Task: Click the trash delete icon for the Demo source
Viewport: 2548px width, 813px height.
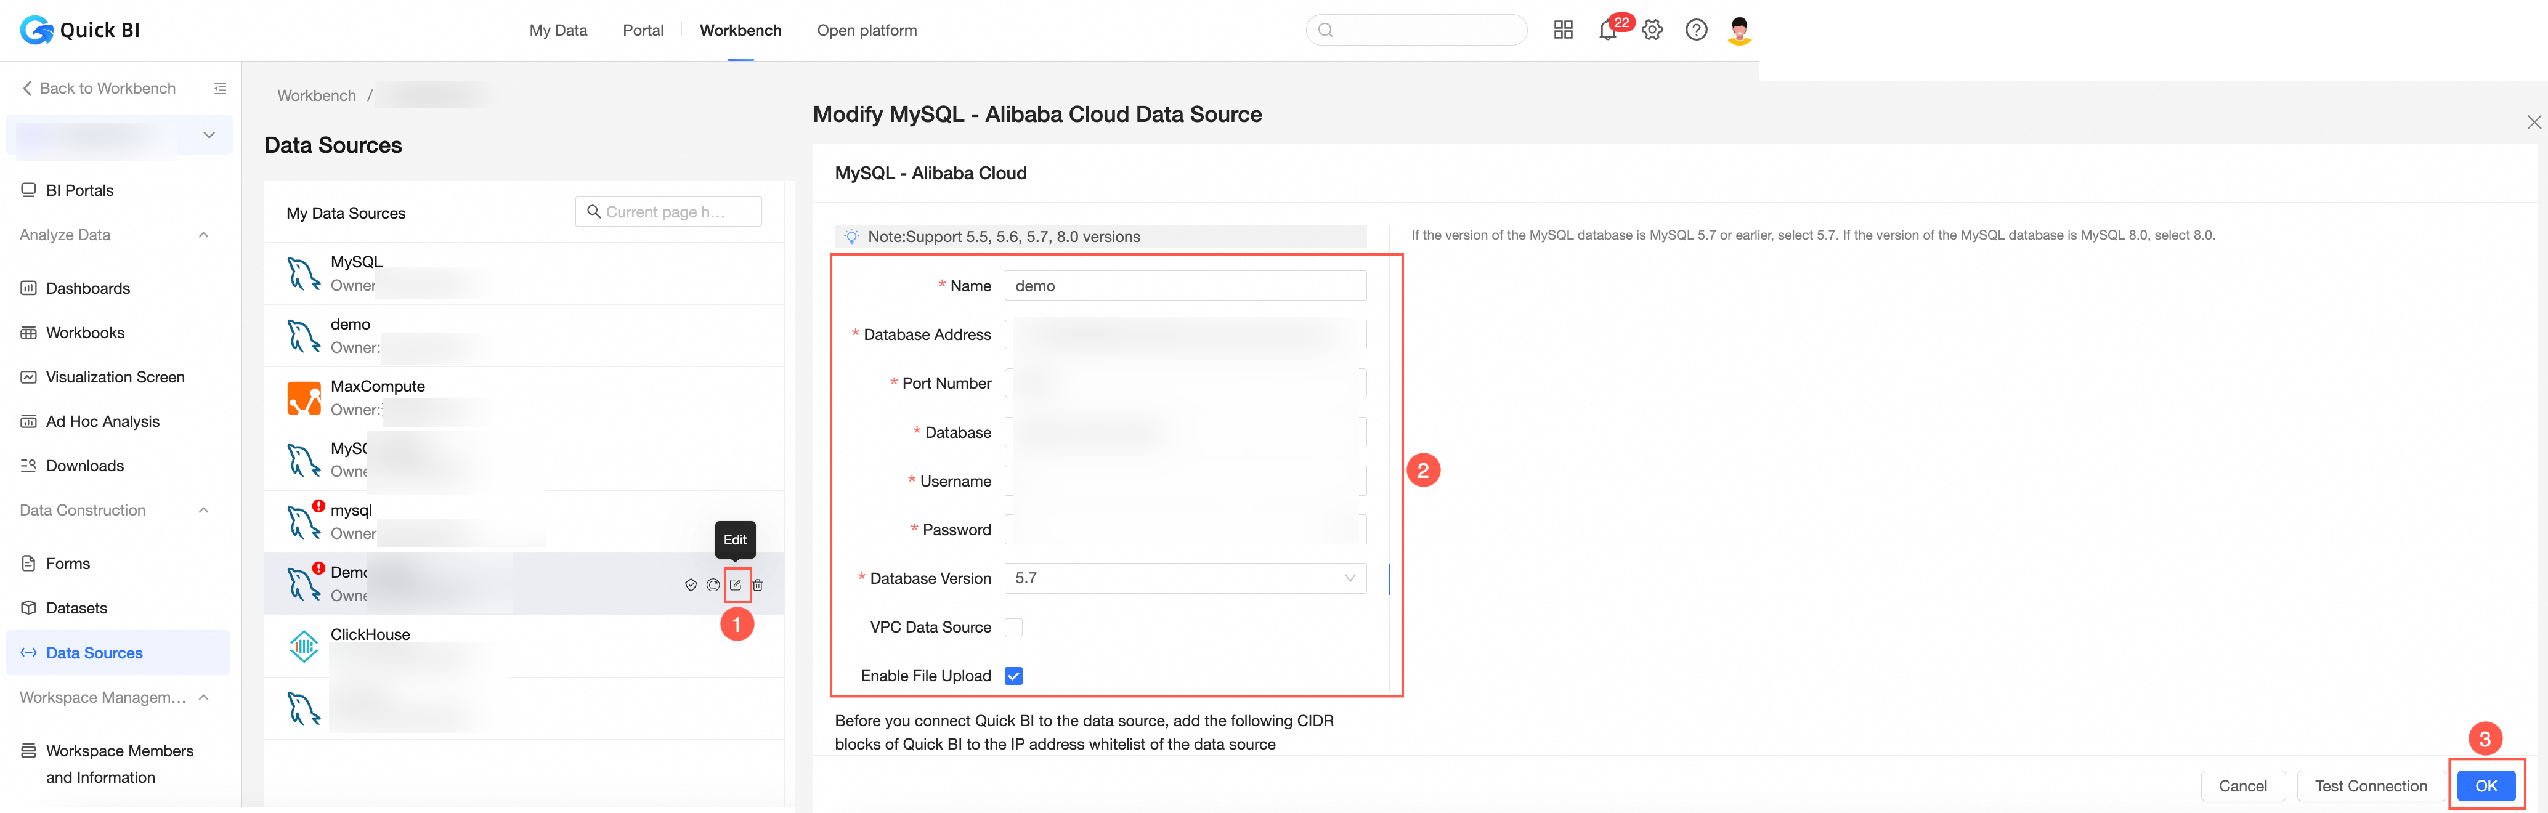Action: tap(758, 584)
